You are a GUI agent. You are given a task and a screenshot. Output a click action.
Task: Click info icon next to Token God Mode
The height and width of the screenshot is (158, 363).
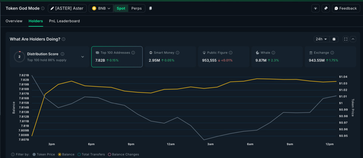43,8
